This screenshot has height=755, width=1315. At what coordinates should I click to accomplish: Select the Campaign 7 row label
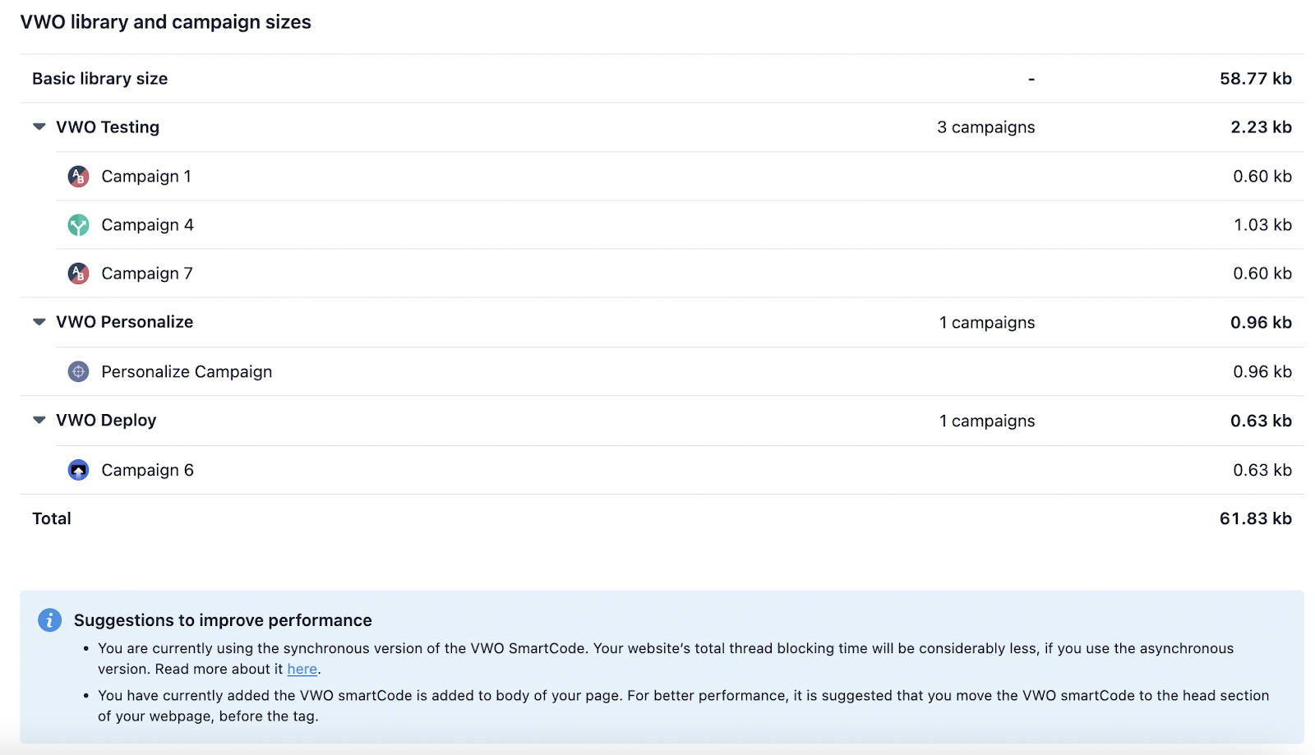pos(147,274)
